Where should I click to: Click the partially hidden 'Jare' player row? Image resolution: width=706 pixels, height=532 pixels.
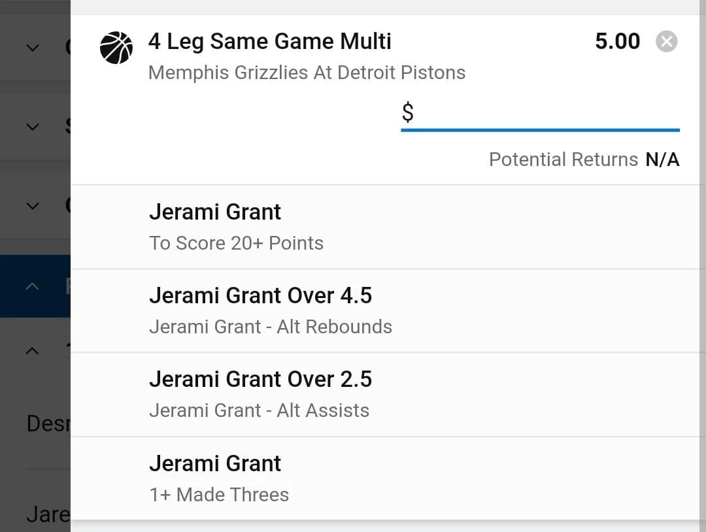(x=47, y=514)
